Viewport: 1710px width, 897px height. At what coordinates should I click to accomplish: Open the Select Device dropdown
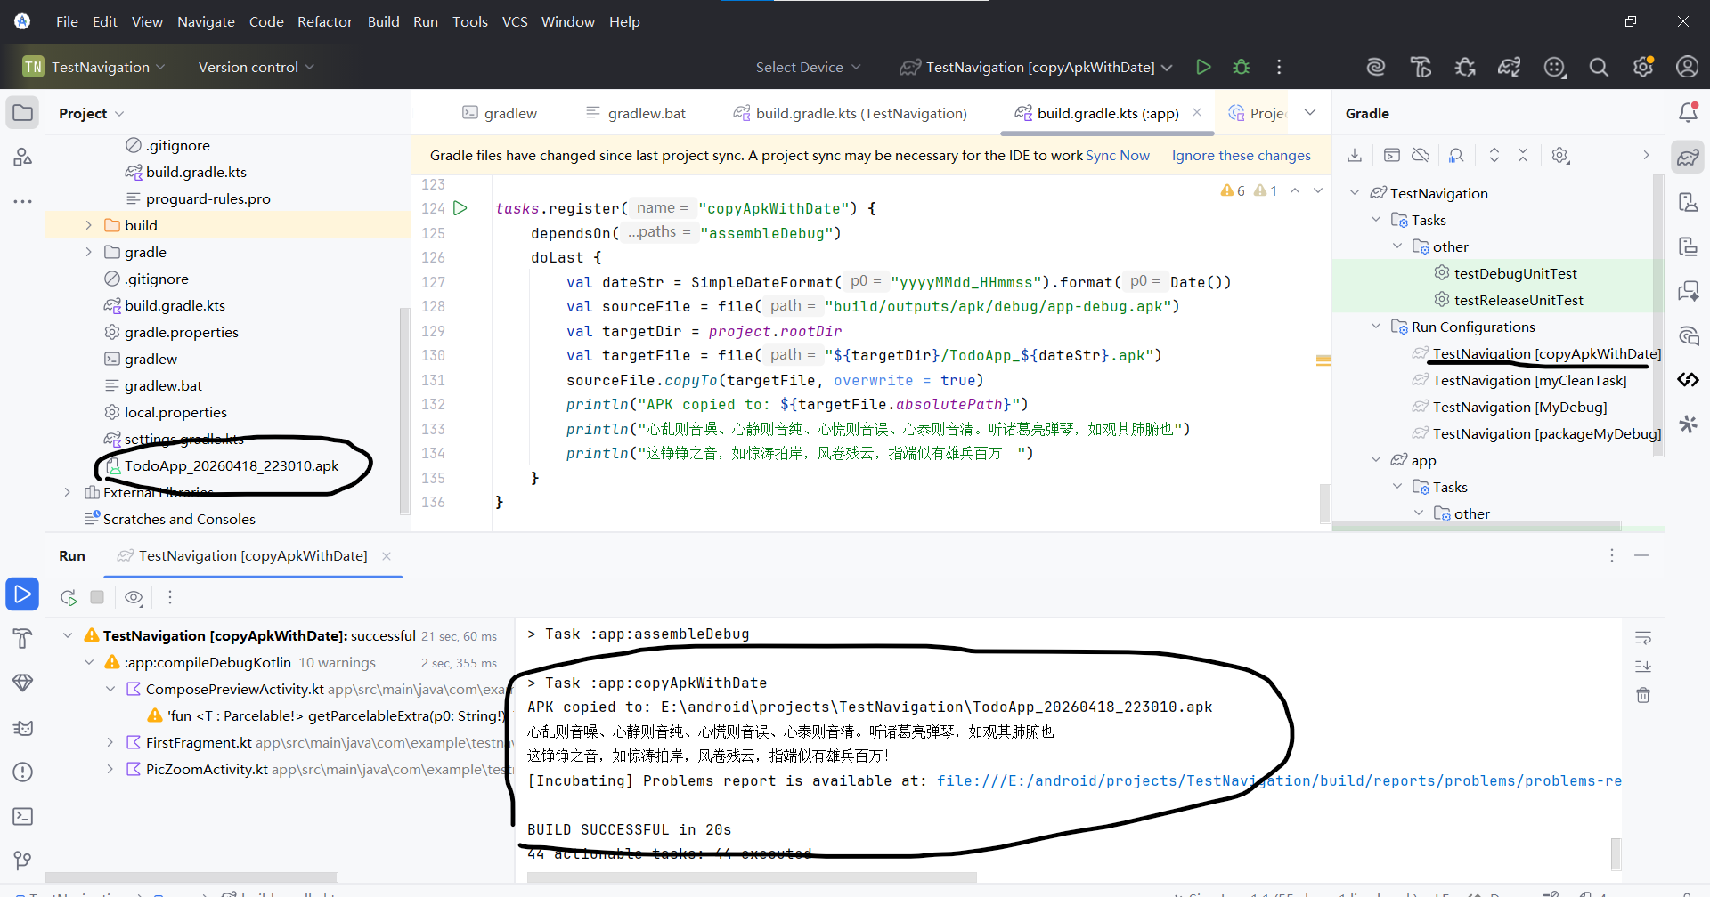[x=808, y=67]
